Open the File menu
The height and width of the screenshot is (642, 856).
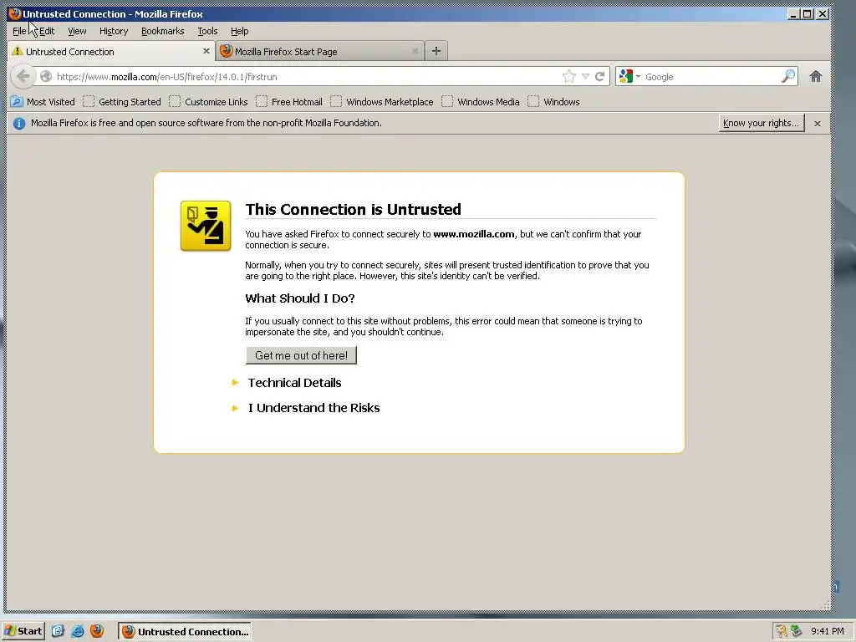coord(19,31)
